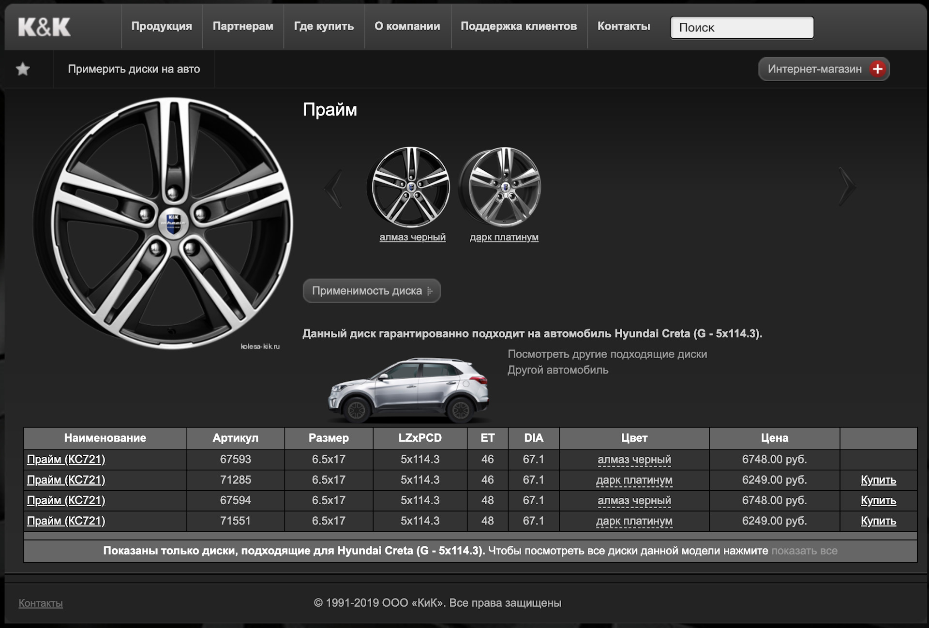
Task: Click the Артикул column header
Action: [236, 438]
